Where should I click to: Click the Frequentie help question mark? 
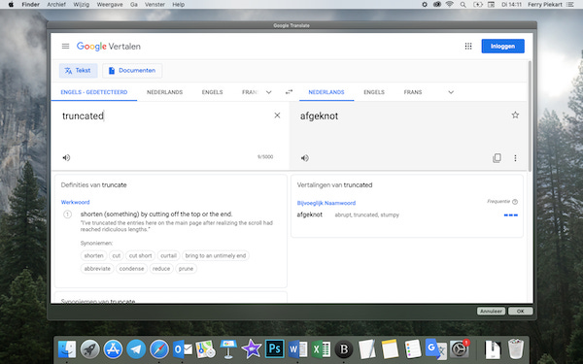(x=515, y=202)
